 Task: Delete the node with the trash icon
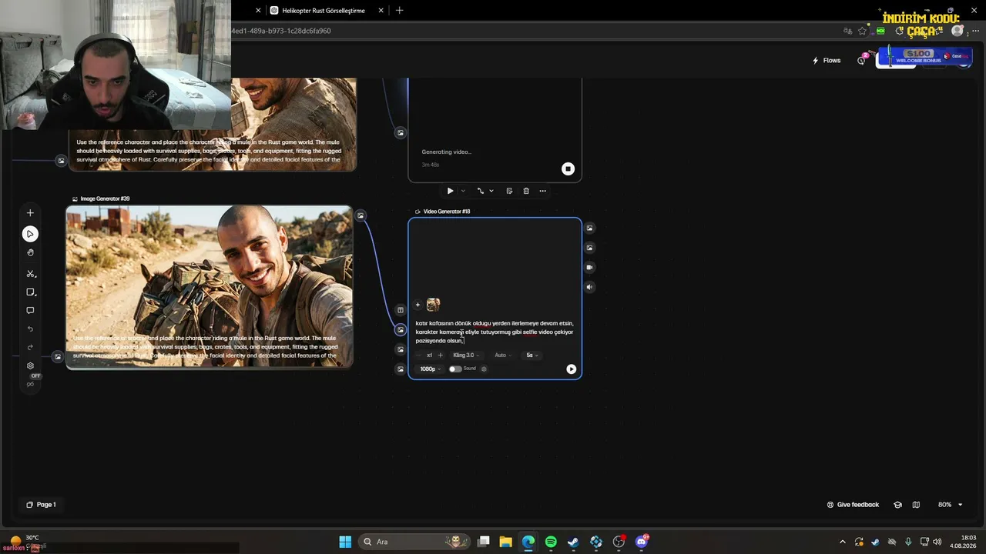[x=526, y=191]
